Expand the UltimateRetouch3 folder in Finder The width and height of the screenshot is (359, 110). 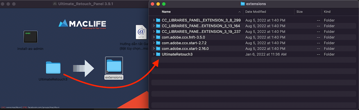tap(153, 54)
